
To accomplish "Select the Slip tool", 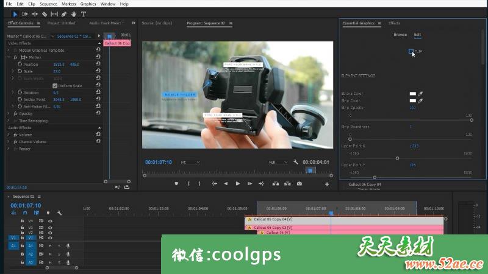I will tap(54, 14).
